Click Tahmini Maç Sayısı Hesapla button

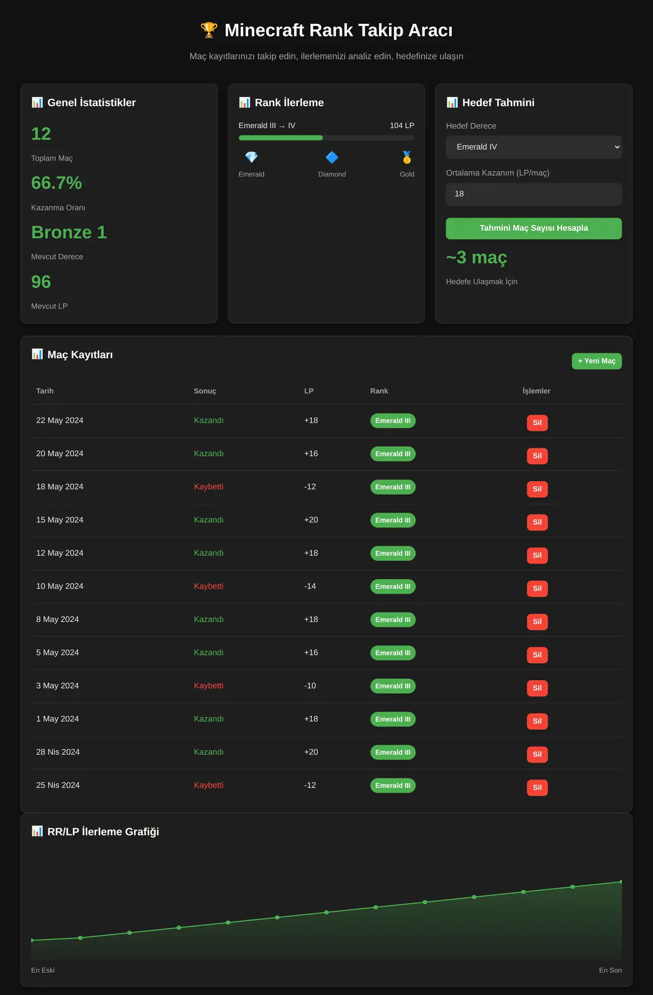coord(534,229)
